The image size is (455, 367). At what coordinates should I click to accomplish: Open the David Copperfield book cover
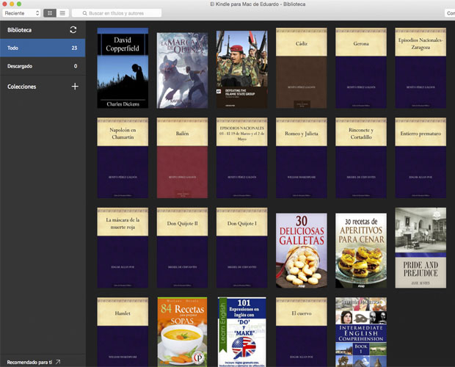tap(123, 68)
